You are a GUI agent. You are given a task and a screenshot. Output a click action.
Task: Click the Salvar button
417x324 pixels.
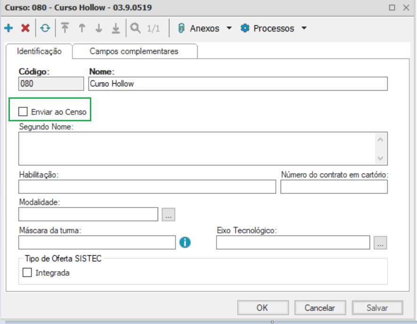(377, 308)
